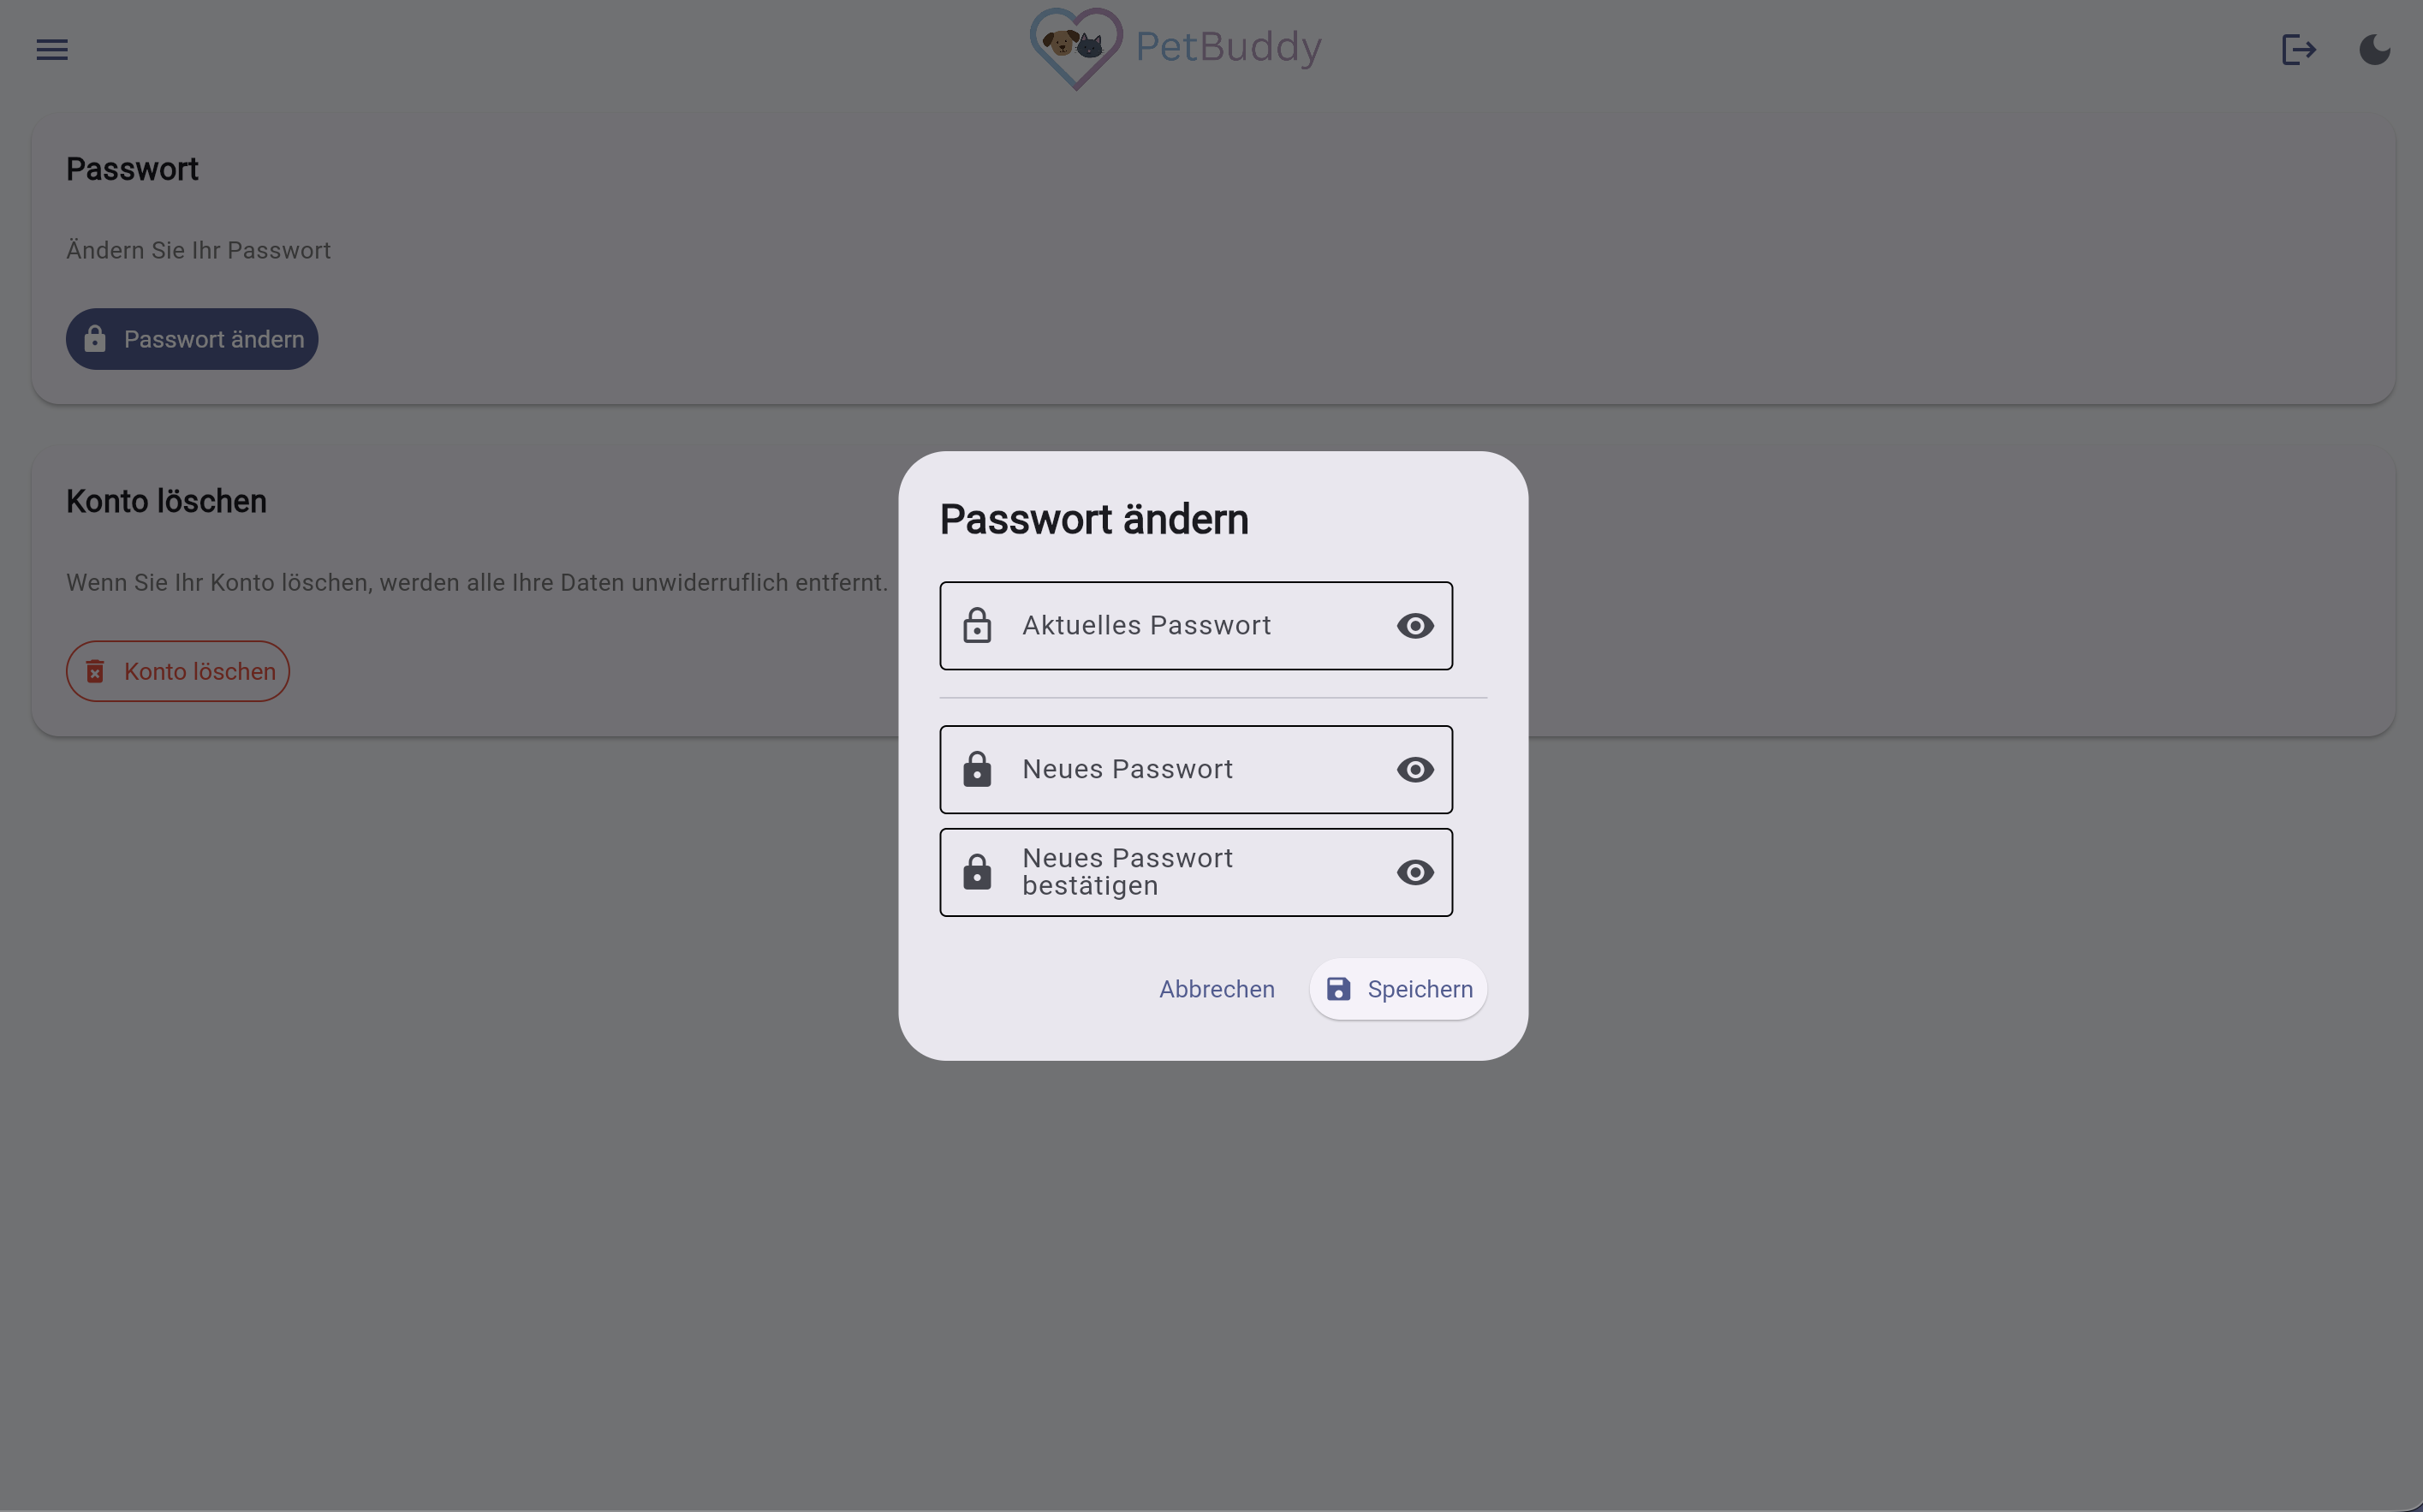2423x1512 pixels.
Task: Open the hamburger navigation menu
Action: tap(52, 49)
